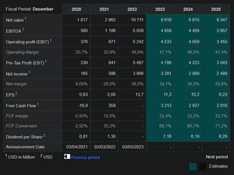Click Net sales estimate 9 619

166,20
